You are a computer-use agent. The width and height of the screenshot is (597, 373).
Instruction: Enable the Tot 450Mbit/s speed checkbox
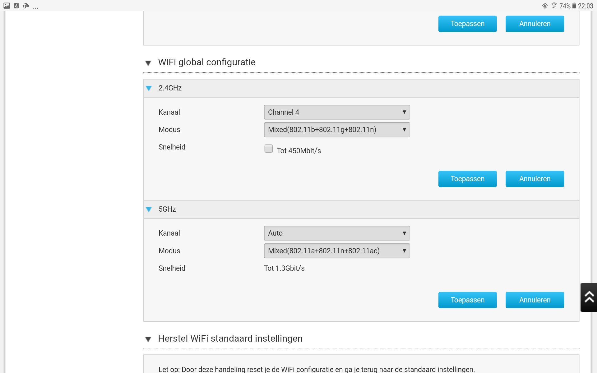point(269,149)
